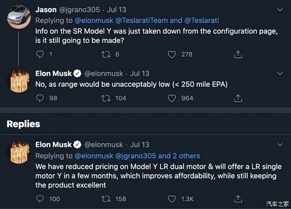
Task: Expand options chevron on Jason's tweet
Action: 280,9
